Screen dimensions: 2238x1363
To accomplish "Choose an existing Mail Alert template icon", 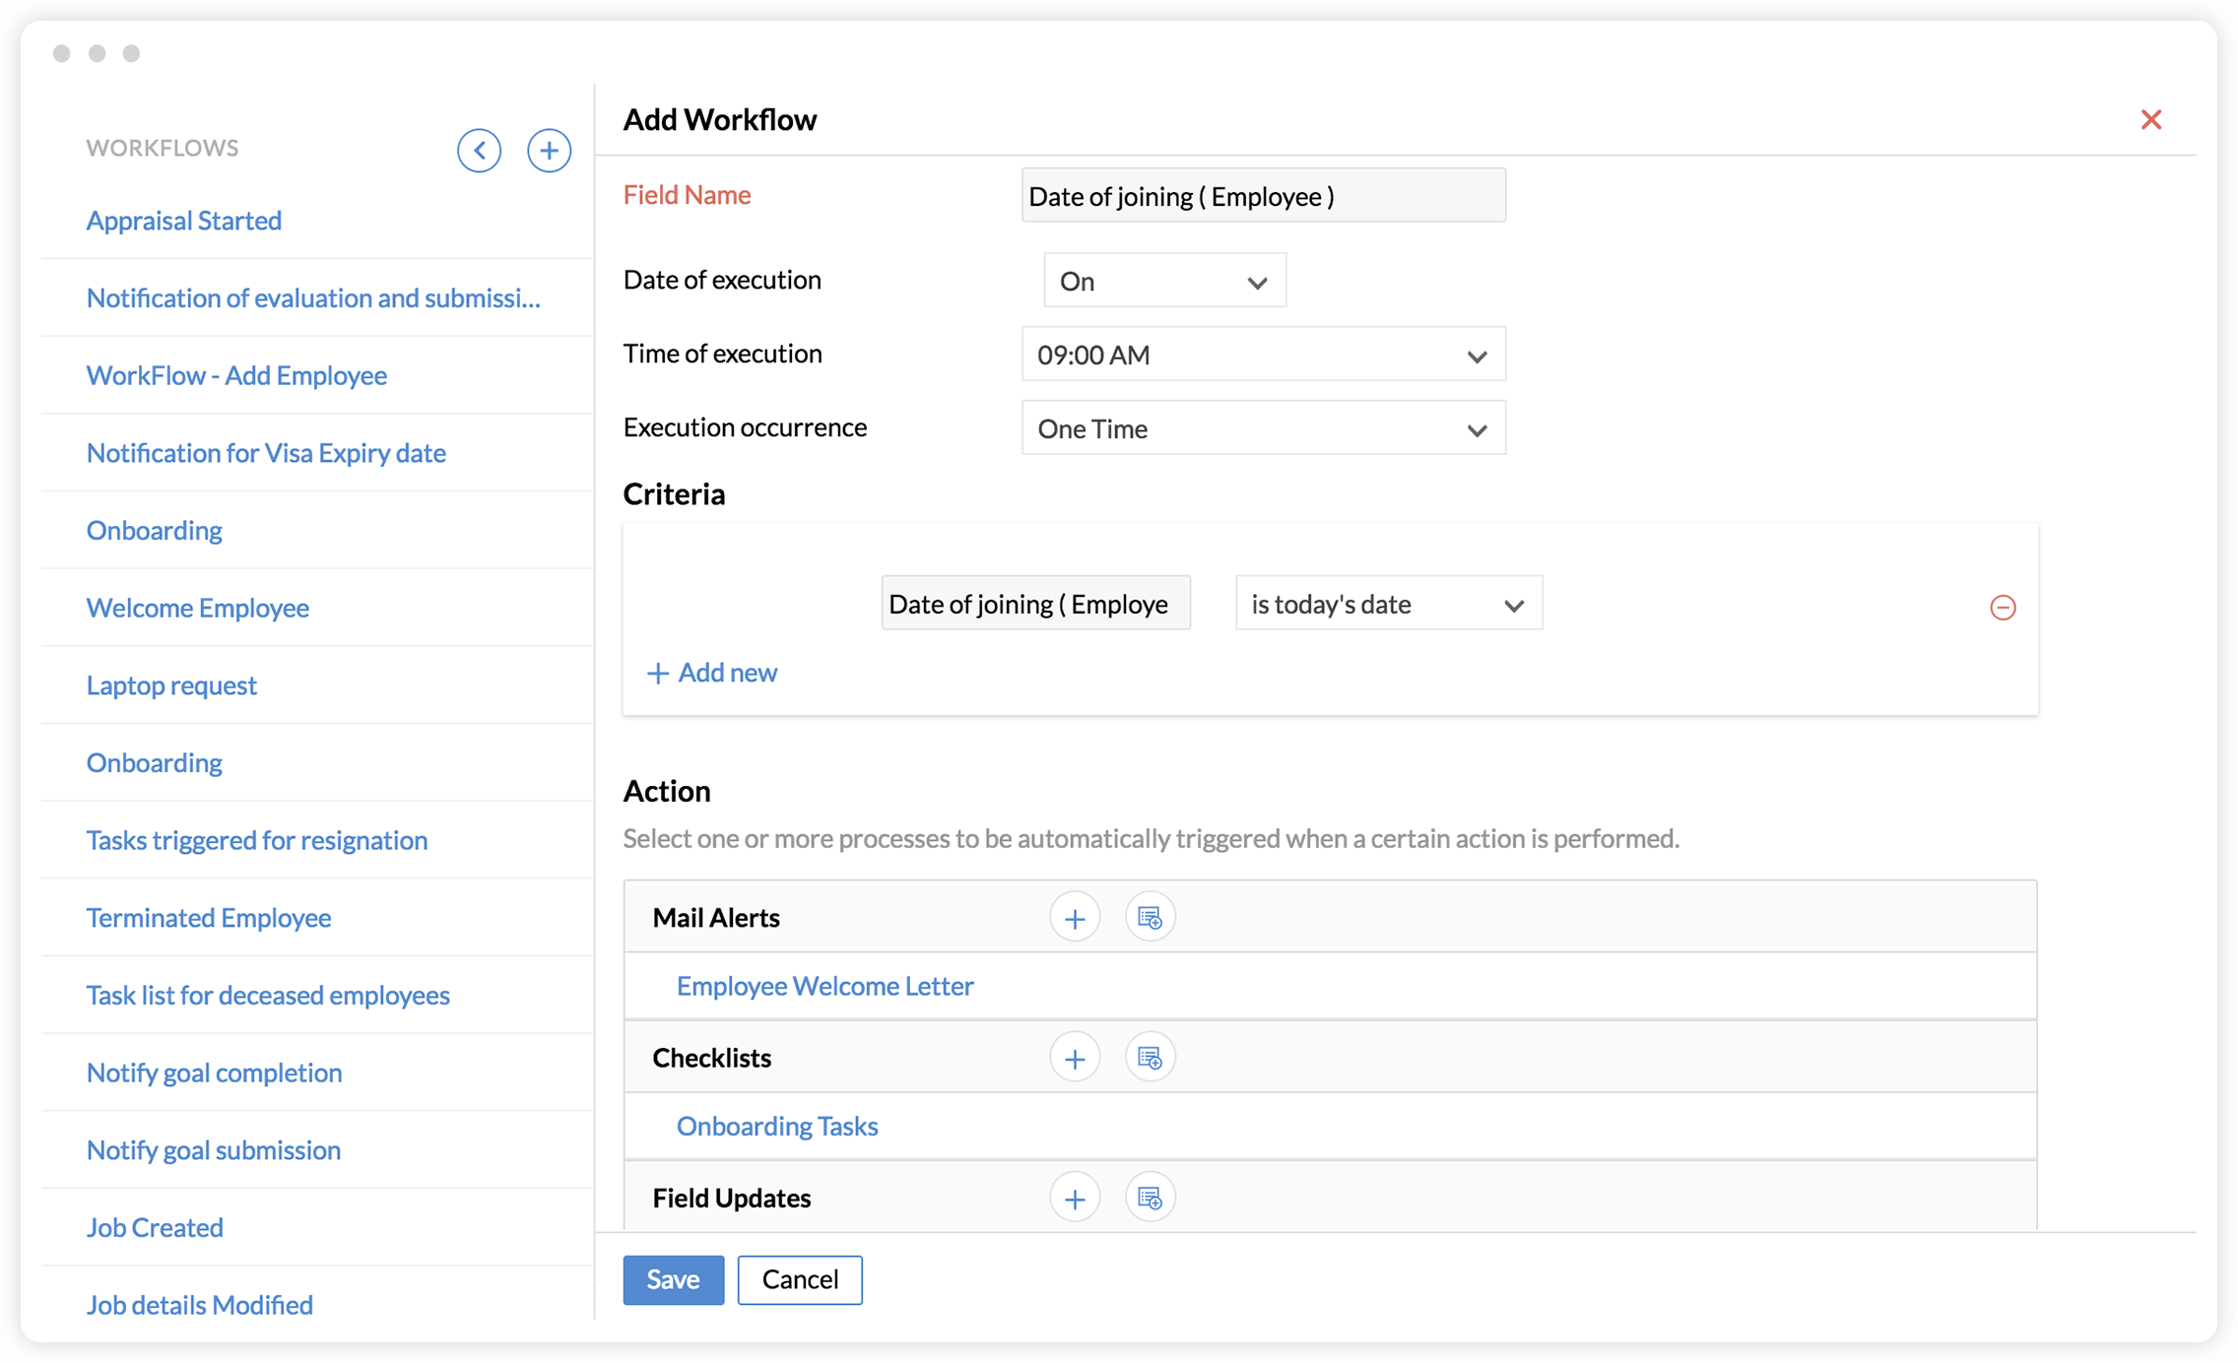I will 1150,918.
